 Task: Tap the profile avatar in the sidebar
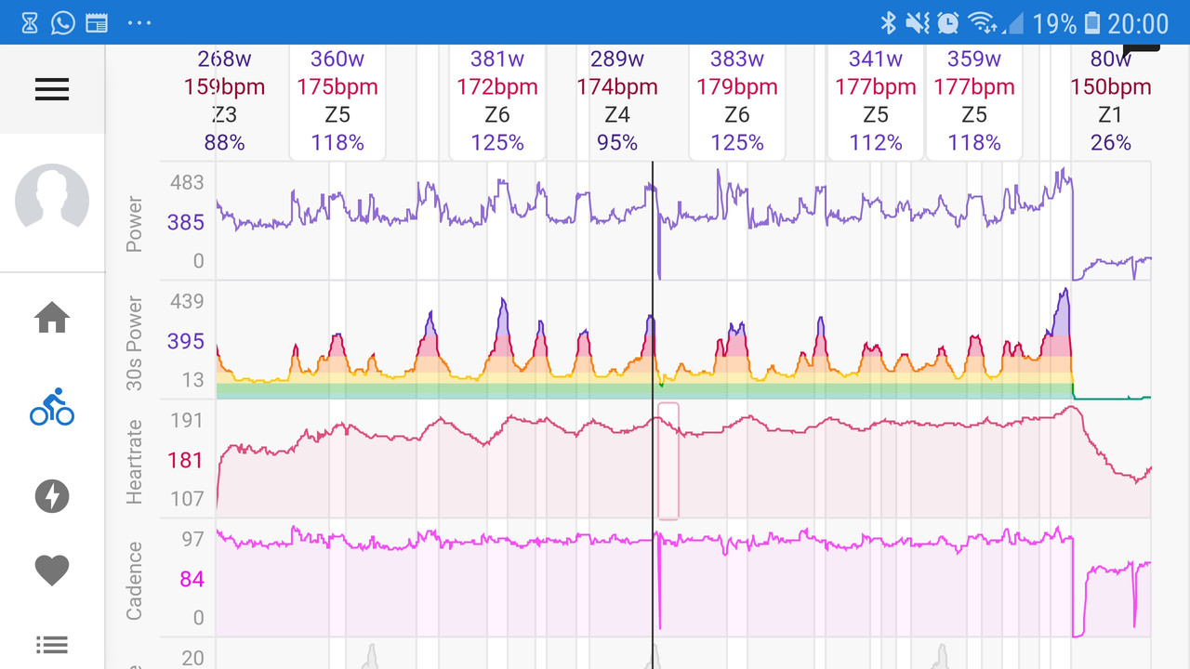pyautogui.click(x=51, y=200)
